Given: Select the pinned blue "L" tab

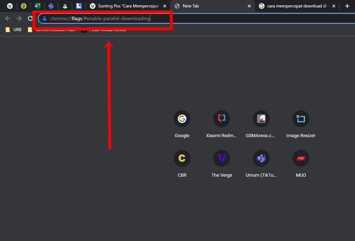Looking at the screenshot, I should [79, 6].
